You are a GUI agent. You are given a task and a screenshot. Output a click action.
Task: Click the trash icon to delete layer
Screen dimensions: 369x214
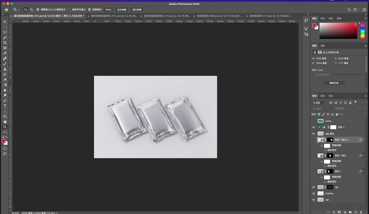click(x=361, y=212)
